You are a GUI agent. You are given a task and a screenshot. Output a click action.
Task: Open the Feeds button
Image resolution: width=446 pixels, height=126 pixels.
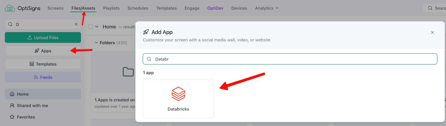(x=43, y=77)
